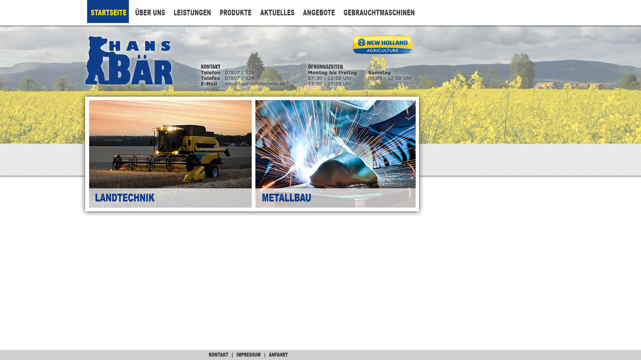Go to the Leistungen page

192,13
